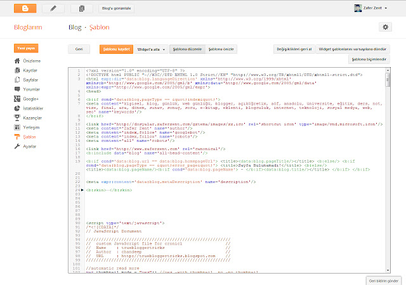The image size is (406, 285).
Task: Open the settings gear menu
Action: tap(385, 27)
